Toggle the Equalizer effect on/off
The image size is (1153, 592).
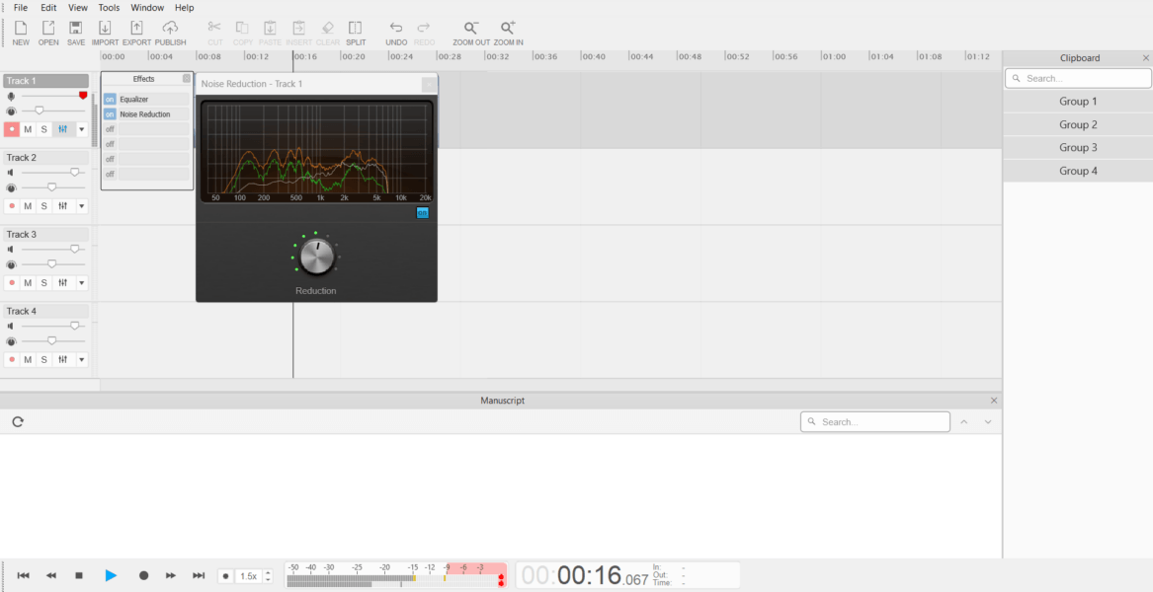click(x=110, y=100)
